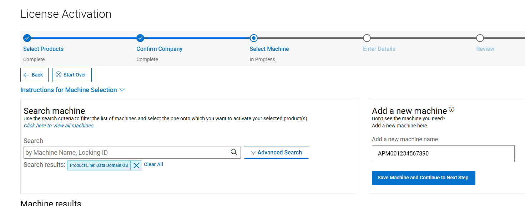The image size is (525, 206).
Task: Clear All search filters
Action: point(153,164)
